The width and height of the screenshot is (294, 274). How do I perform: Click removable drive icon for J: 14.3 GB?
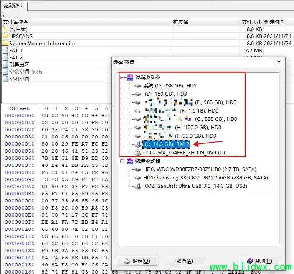pos(138,144)
